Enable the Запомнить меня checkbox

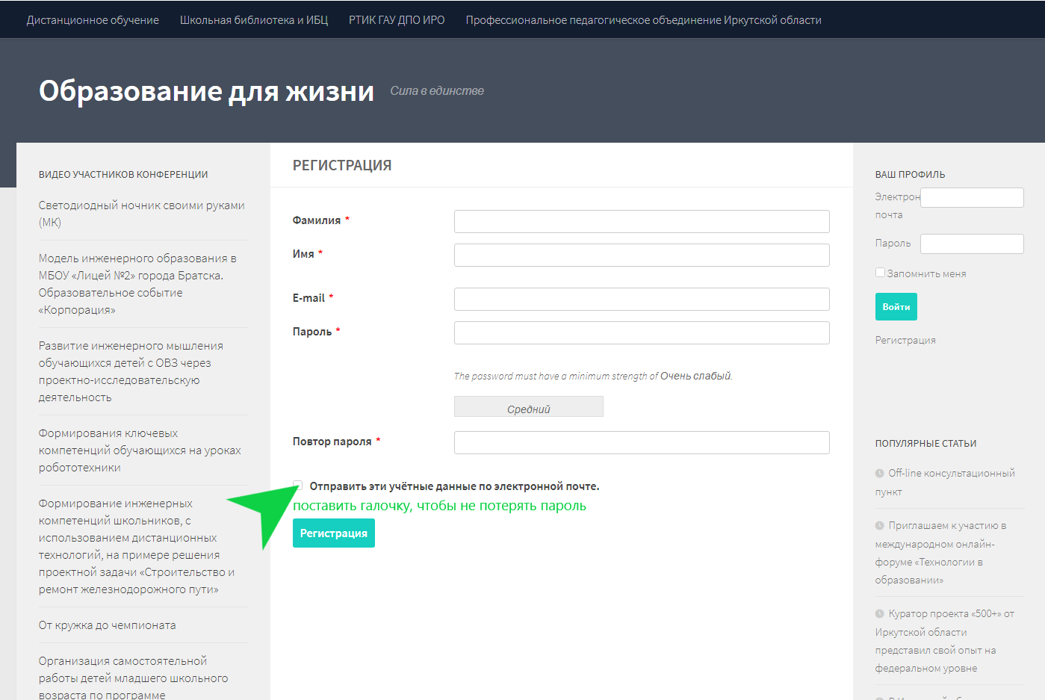(880, 273)
